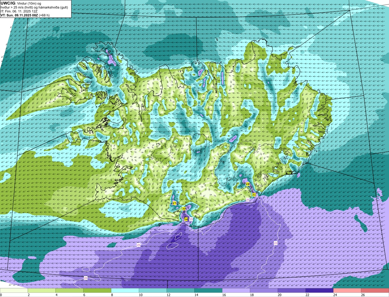Click the yellow 30 maximum gust marker
Viewport: 389px width, 297px height.
[x=184, y=209]
